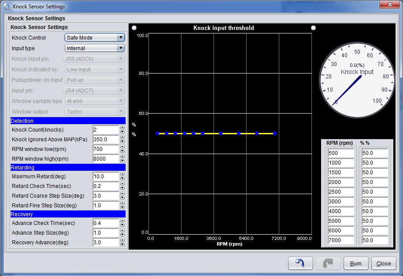Click the small icon left of graph title
The height and width of the screenshot is (276, 403).
tap(134, 28)
